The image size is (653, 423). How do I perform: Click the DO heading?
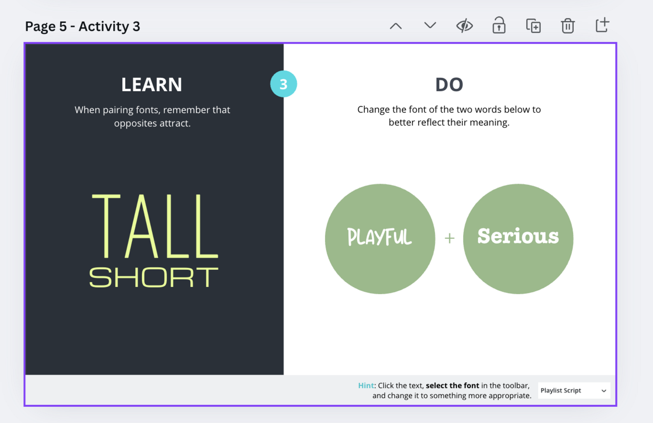coord(449,85)
